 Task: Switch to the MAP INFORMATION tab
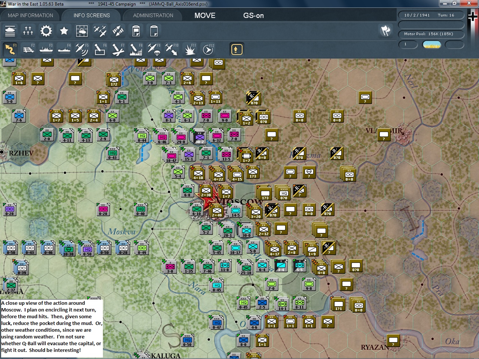tap(30, 15)
